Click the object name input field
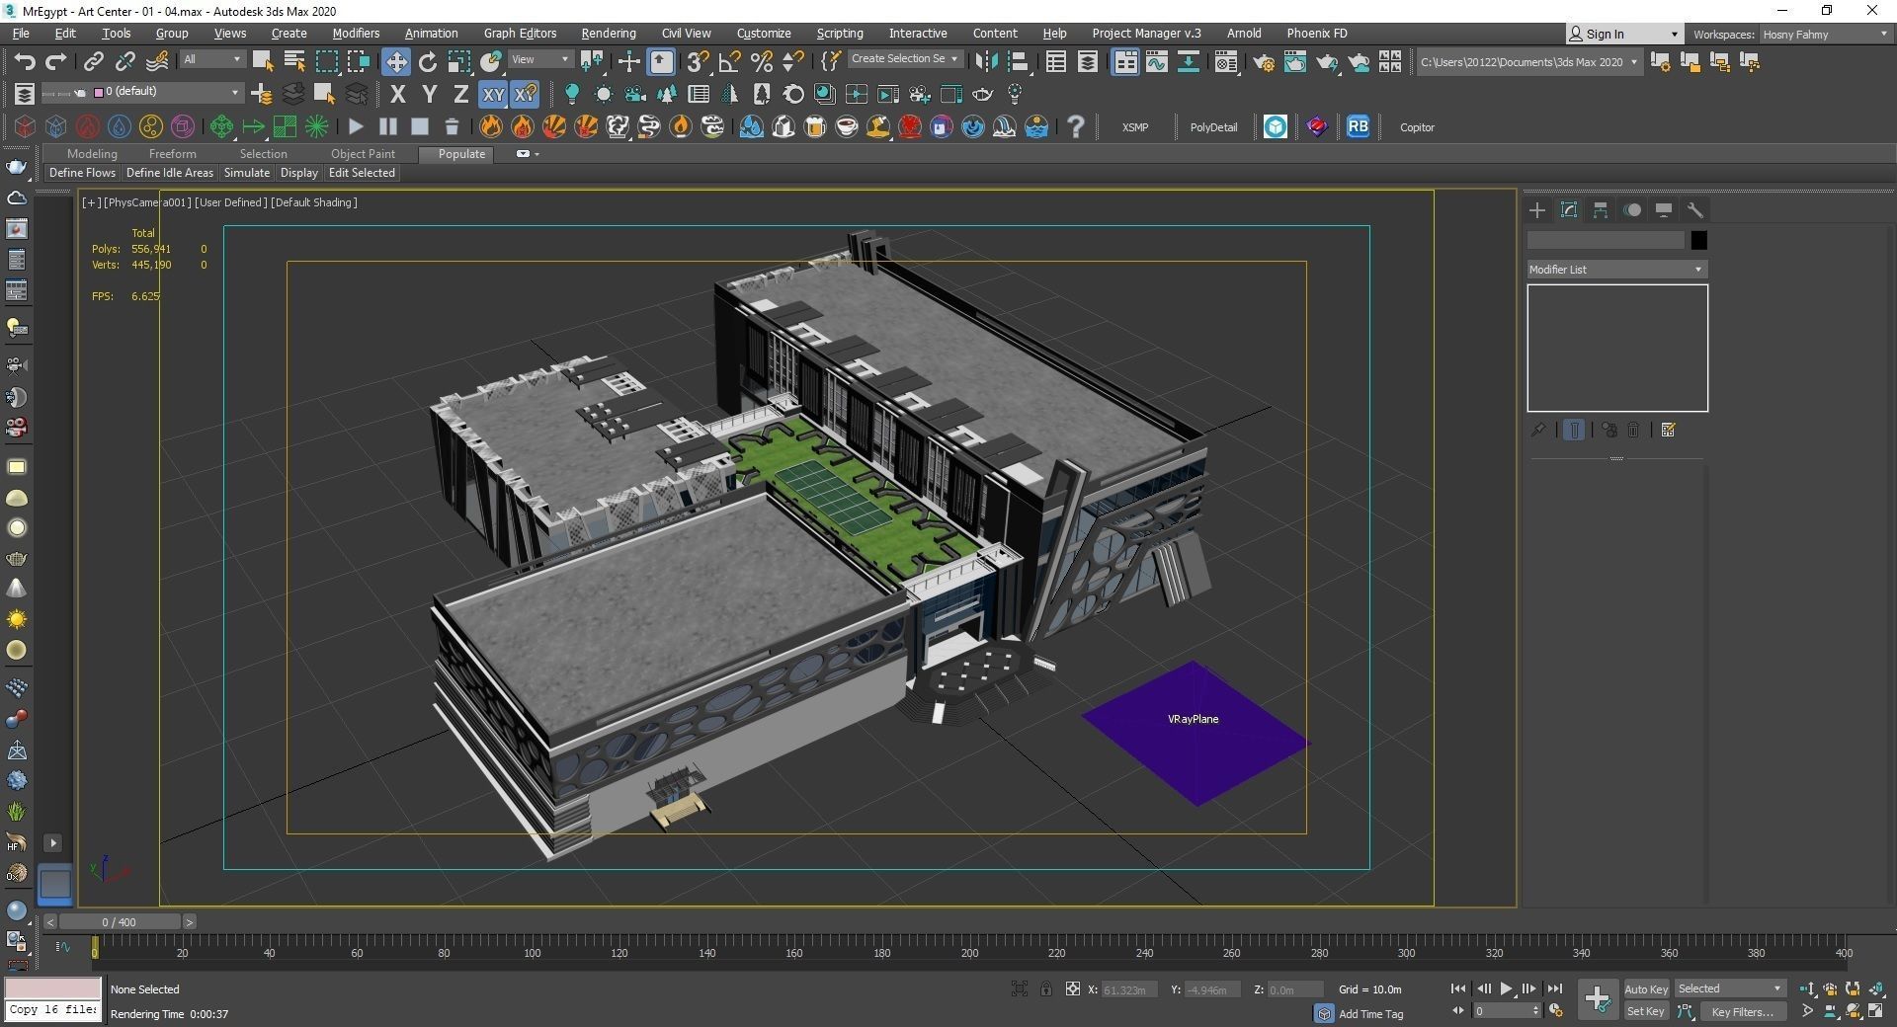The image size is (1897, 1027). 1606,240
